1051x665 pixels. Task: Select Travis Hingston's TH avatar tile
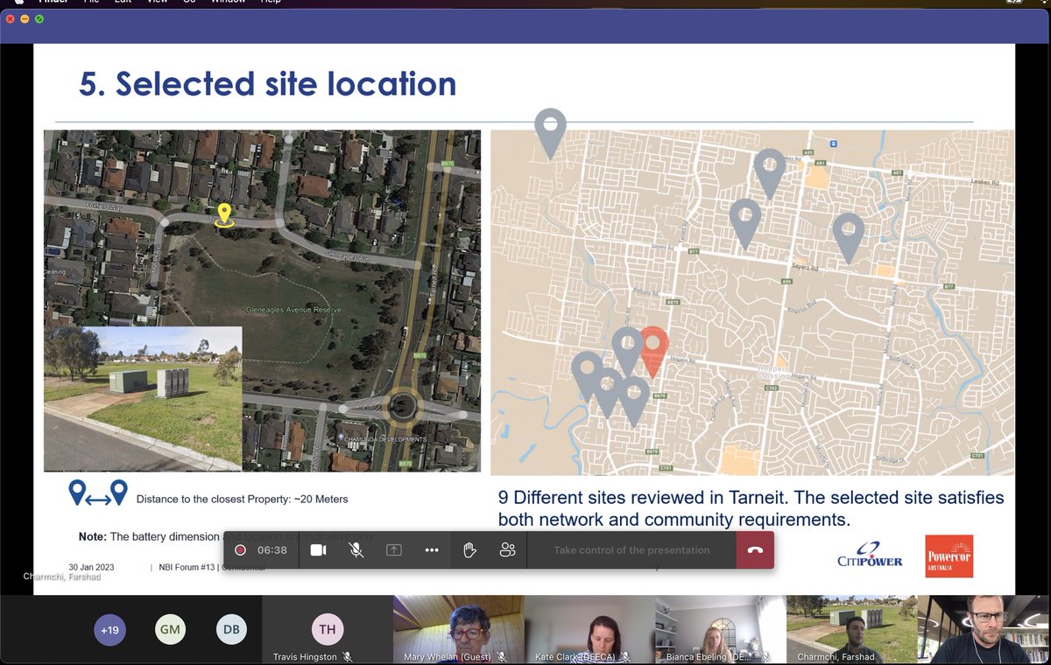[x=327, y=629]
